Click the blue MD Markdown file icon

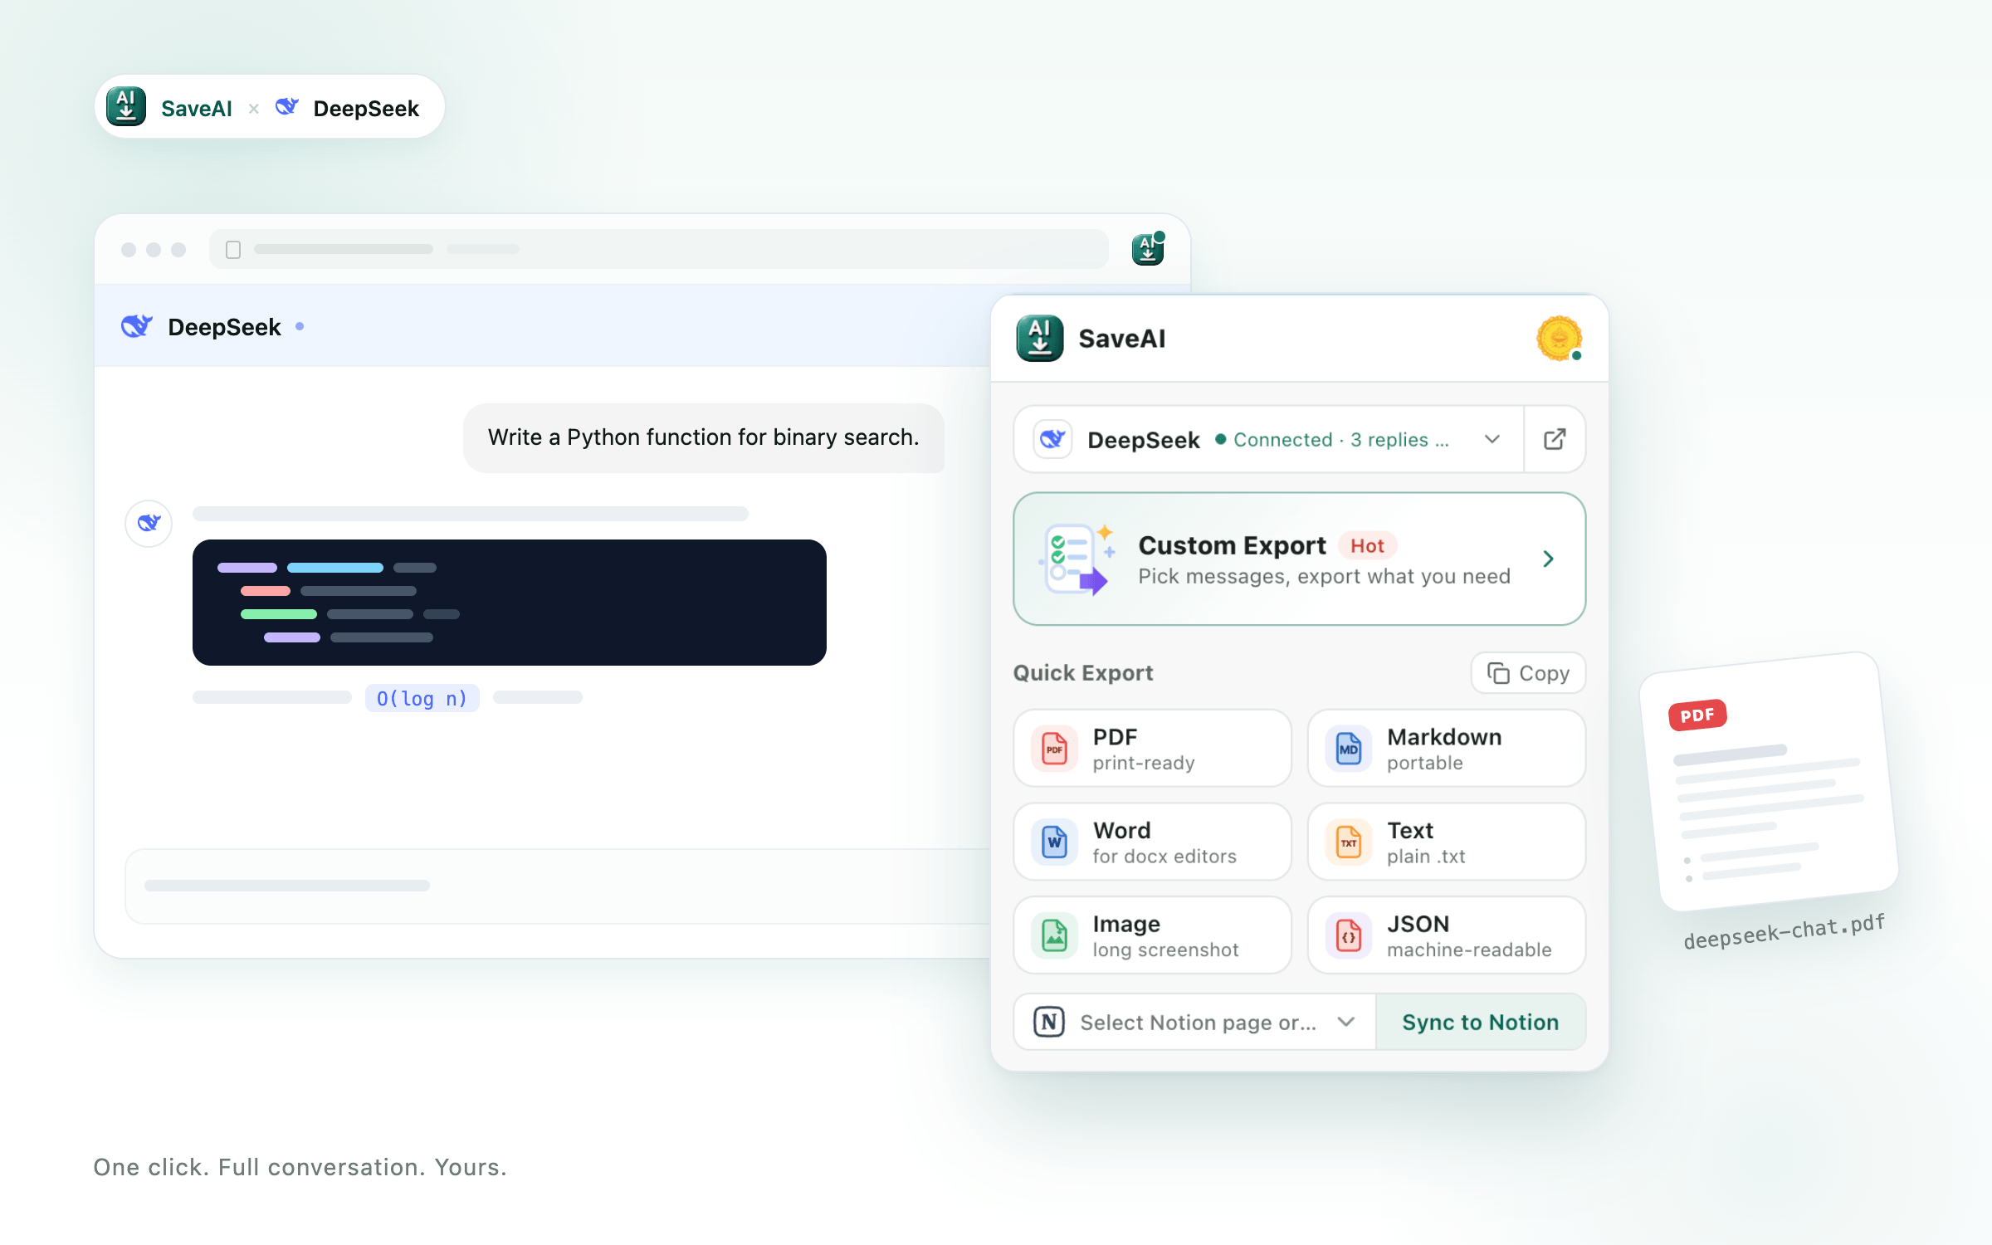point(1348,749)
